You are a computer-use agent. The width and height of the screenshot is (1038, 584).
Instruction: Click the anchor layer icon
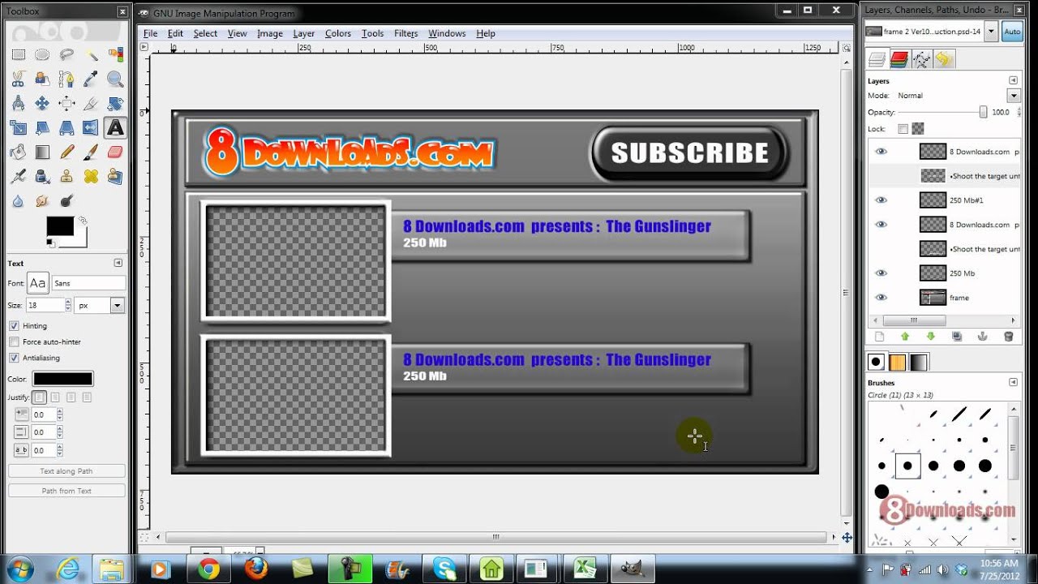point(982,337)
